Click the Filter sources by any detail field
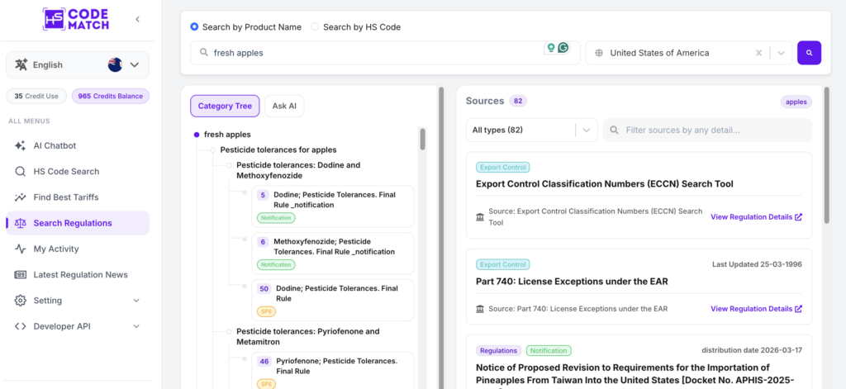Image resolution: width=846 pixels, height=389 pixels. 707,130
